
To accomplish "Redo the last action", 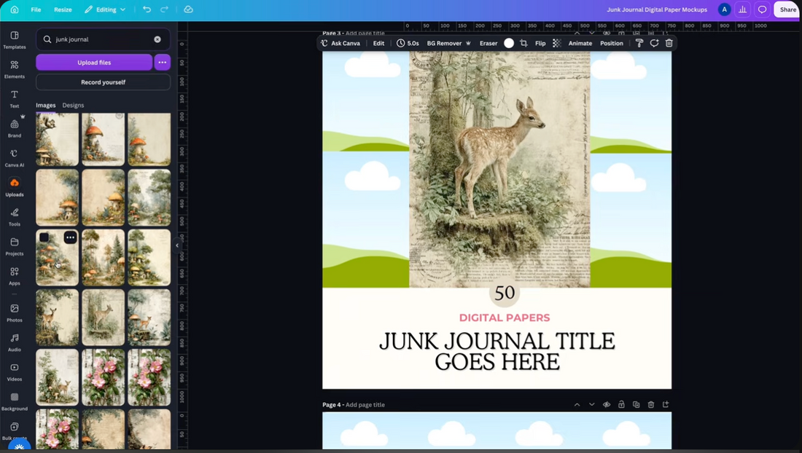I will coord(164,9).
